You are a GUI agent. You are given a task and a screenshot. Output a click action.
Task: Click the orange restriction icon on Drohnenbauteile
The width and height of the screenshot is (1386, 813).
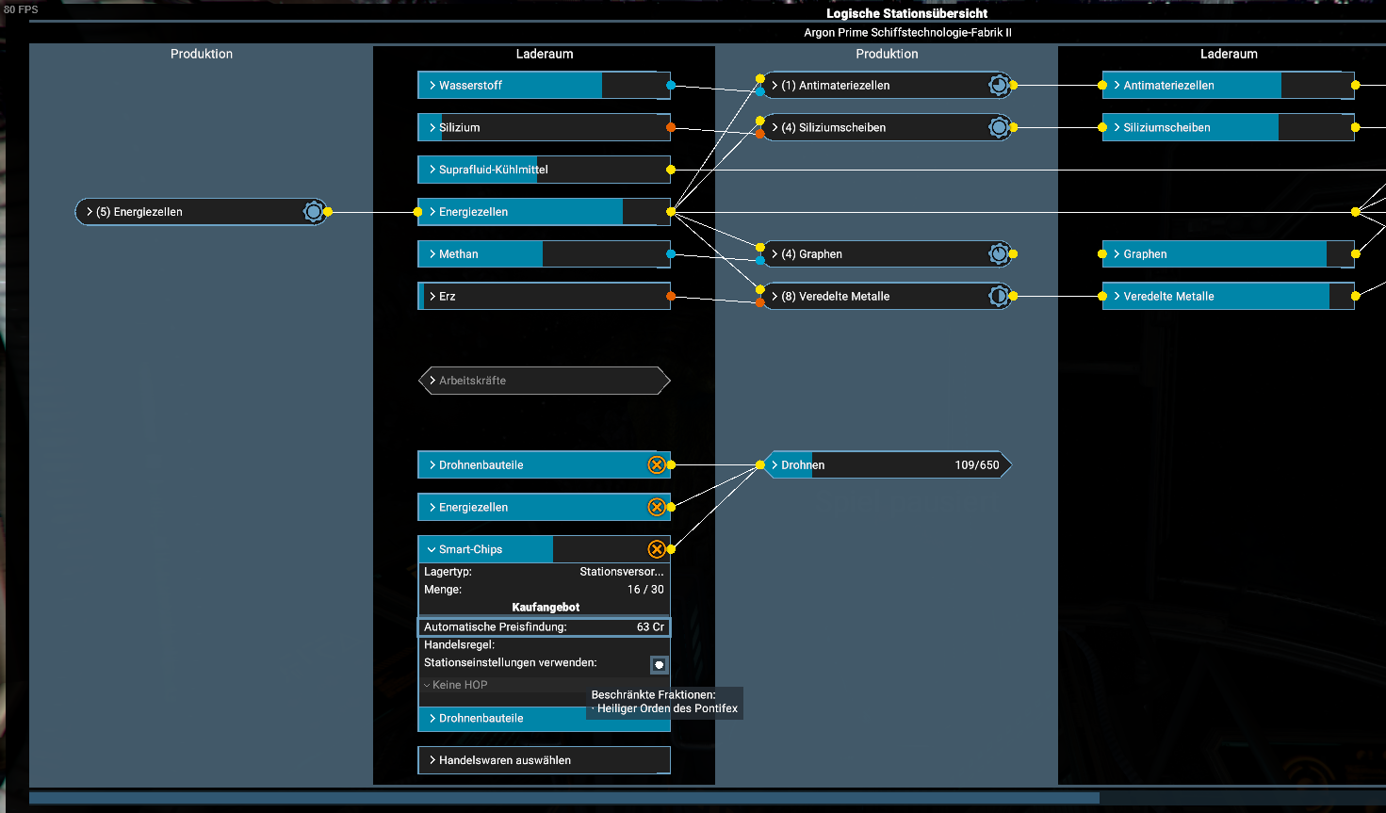[657, 464]
